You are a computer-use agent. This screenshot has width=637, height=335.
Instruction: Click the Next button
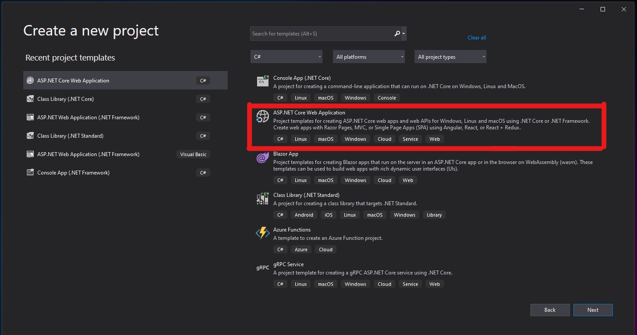(593, 310)
